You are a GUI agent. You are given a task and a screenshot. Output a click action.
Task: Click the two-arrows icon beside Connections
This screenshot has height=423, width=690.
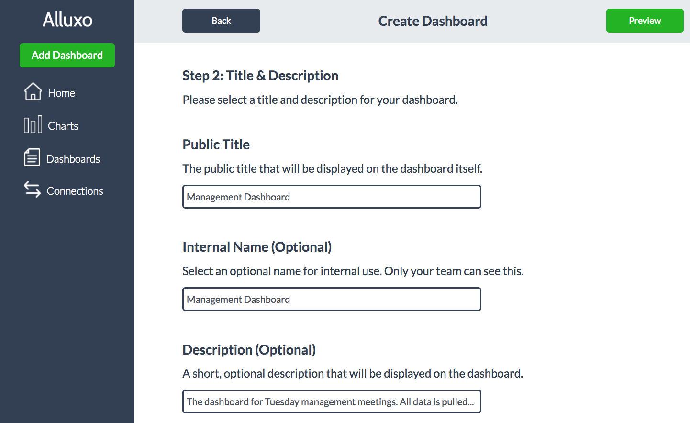(32, 189)
